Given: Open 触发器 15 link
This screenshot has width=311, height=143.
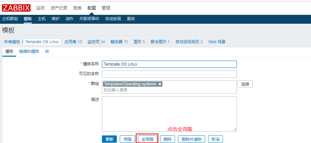Looking at the screenshot, I should (x=119, y=42).
